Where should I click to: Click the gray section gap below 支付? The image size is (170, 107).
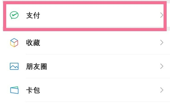(168, 29)
